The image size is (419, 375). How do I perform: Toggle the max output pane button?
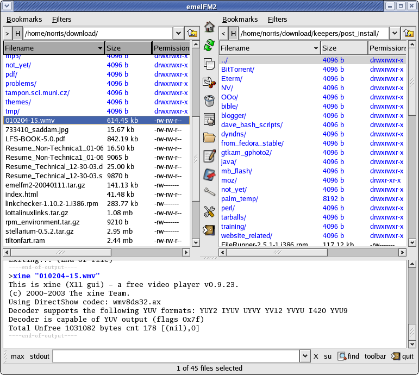[17, 357]
